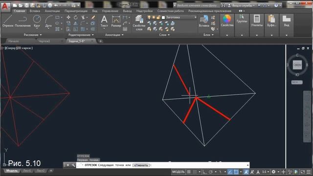The image size is (313, 176).
Task: Insert a Table from annotation panel
Action: (x=125, y=29)
